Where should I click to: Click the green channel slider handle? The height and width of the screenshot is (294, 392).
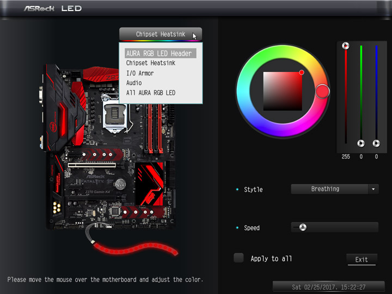361,144
